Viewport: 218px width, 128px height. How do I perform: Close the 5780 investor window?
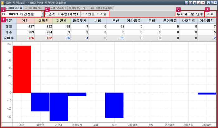pyautogui.click(x=216, y=2)
